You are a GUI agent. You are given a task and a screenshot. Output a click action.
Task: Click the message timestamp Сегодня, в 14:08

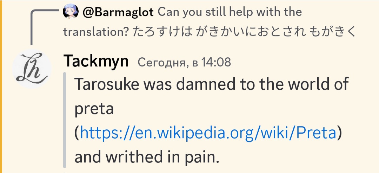point(184,63)
